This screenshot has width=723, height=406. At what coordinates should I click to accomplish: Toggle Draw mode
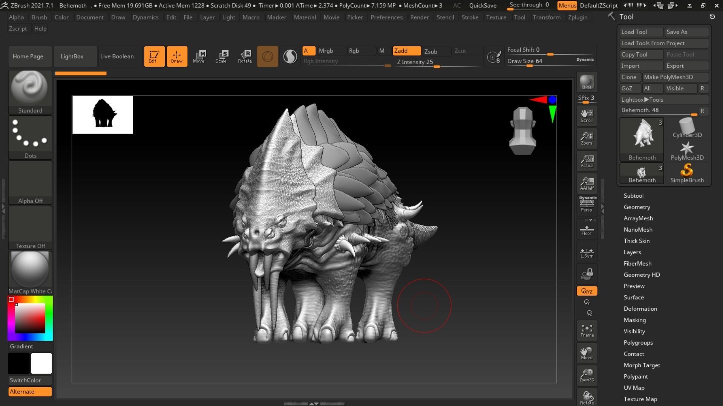coord(177,56)
